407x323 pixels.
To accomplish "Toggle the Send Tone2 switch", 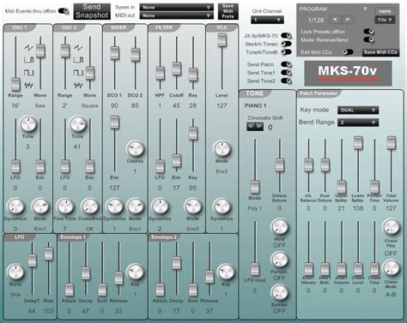I will click(286, 81).
